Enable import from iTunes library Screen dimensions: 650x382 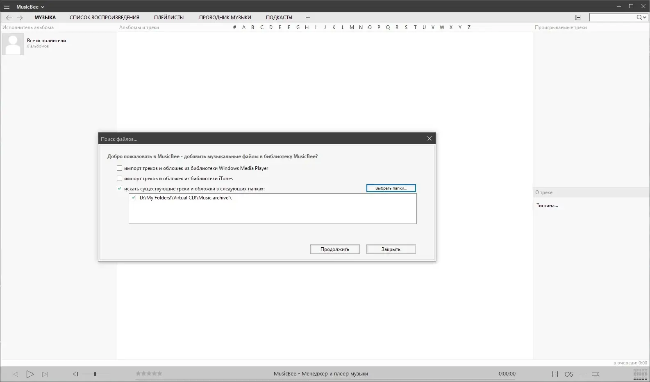[120, 179]
